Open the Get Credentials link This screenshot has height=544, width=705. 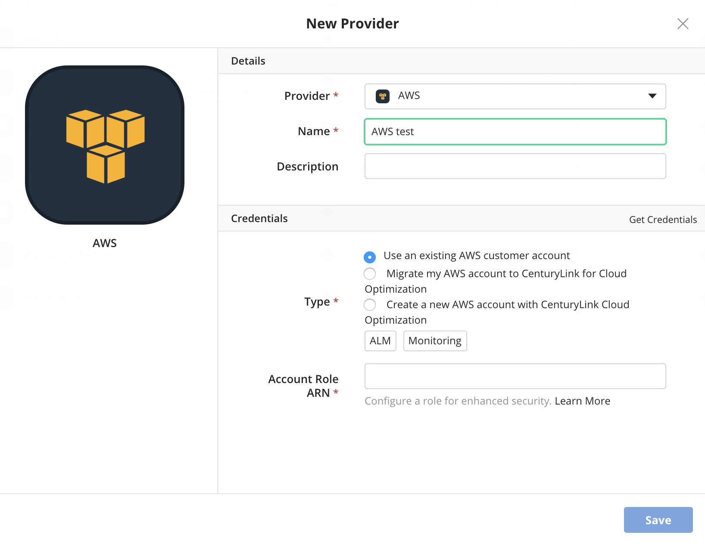pos(663,219)
